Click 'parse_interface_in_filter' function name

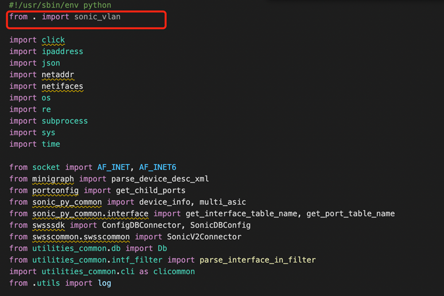[x=258, y=260]
